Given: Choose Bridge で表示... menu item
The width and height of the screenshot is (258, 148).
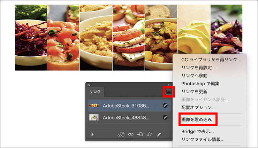Looking at the screenshot, I should coord(197,132).
